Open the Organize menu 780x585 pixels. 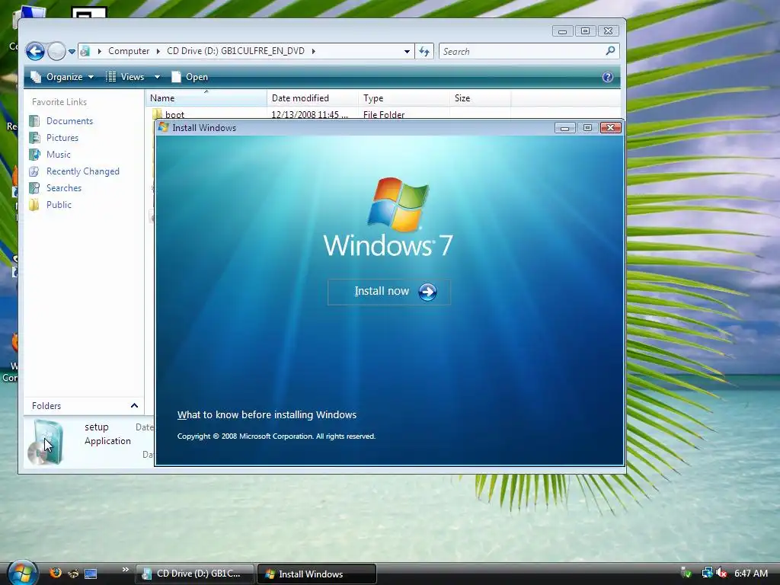coord(62,77)
